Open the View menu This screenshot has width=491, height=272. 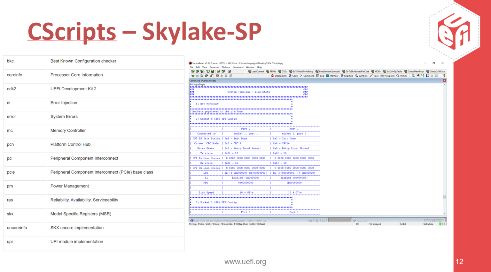[x=205, y=67]
